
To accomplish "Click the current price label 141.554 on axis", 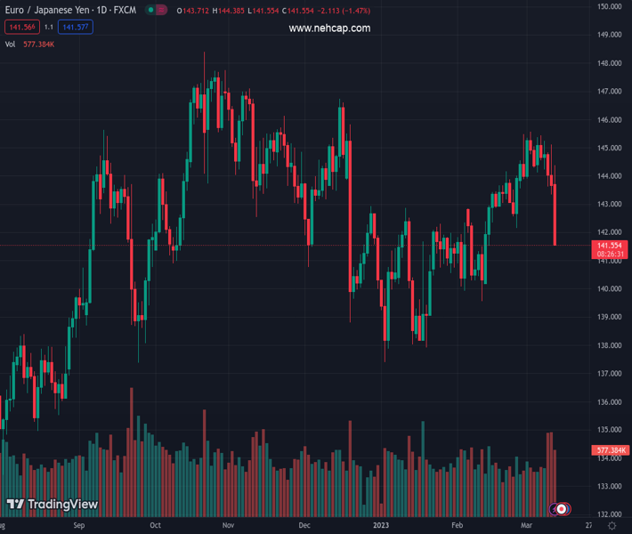I will [x=609, y=245].
